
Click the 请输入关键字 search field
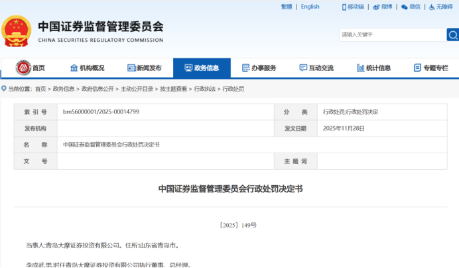pos(391,34)
